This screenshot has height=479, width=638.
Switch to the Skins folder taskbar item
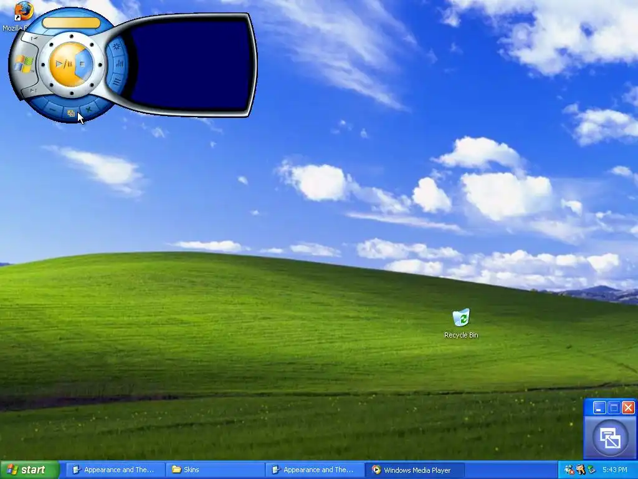pyautogui.click(x=214, y=470)
